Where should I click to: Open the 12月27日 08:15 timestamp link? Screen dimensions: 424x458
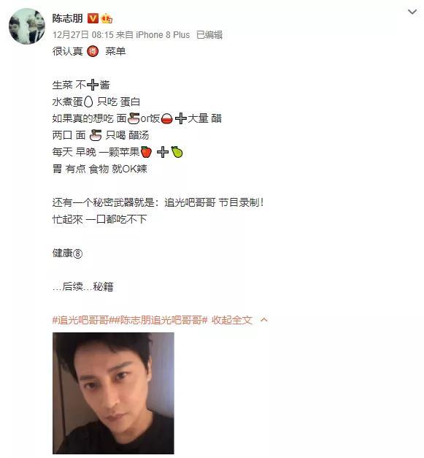(83, 35)
